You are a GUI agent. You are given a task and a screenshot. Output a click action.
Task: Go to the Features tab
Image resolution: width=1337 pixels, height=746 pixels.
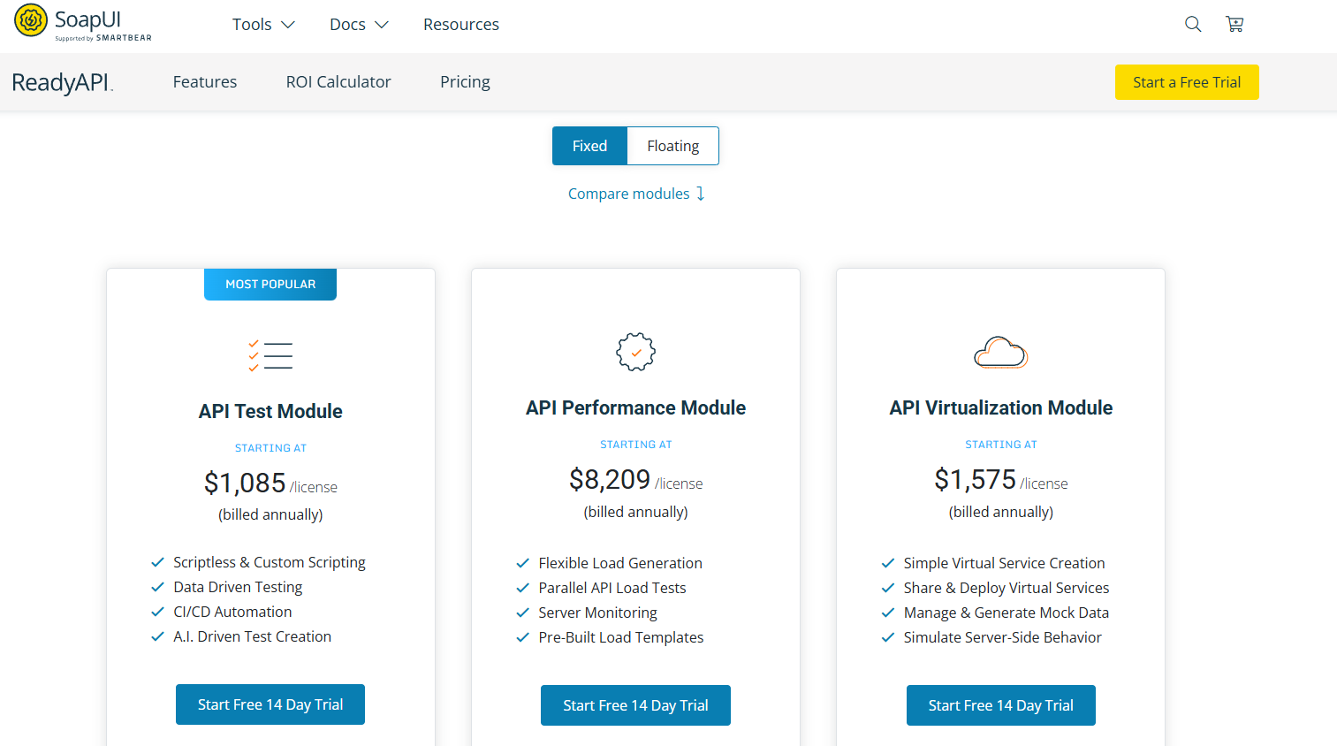tap(205, 82)
